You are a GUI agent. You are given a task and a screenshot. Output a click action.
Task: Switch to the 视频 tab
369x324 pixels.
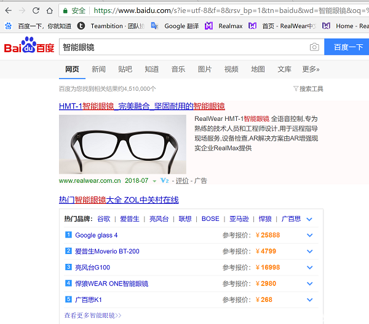(231, 69)
